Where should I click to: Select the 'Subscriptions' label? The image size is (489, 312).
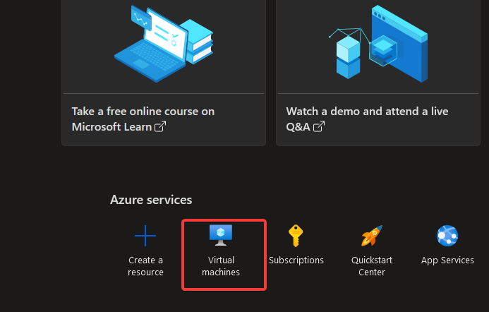296,260
